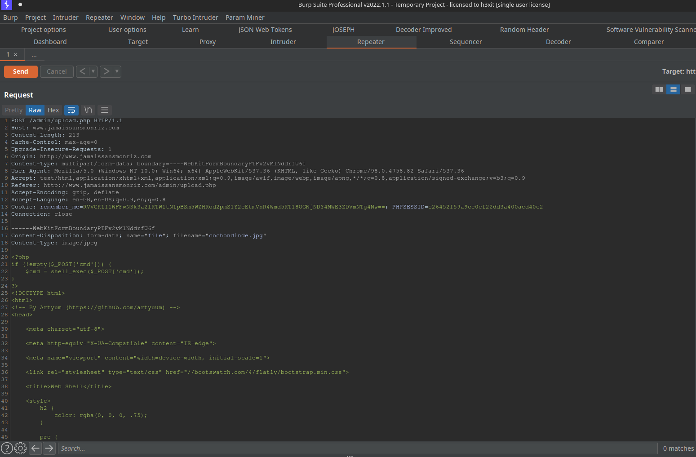Open Param Miner menu
The image size is (696, 457).
(245, 18)
